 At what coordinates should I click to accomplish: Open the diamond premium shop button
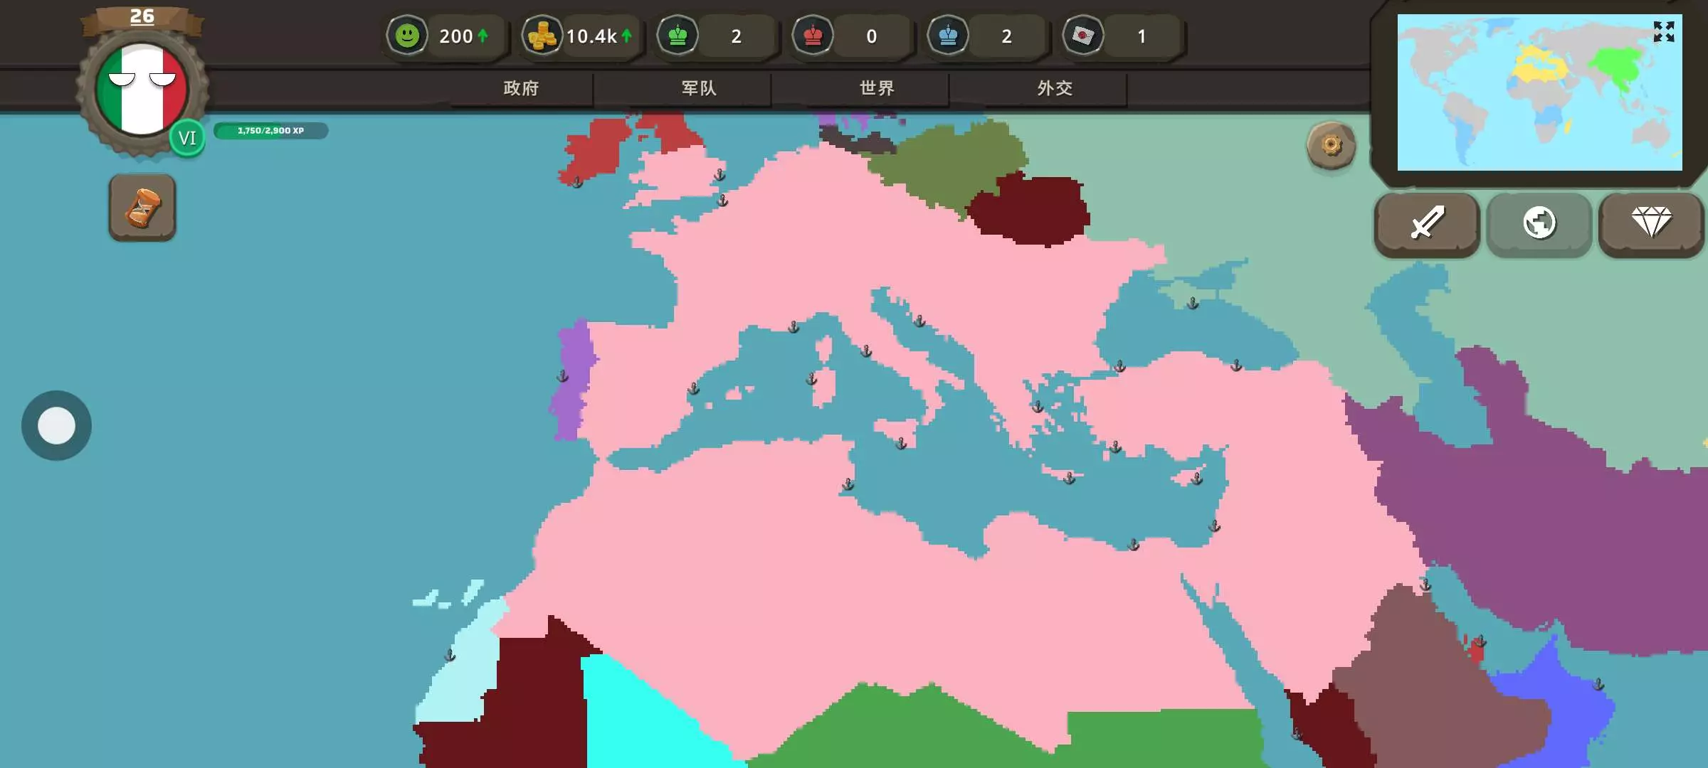tap(1651, 223)
